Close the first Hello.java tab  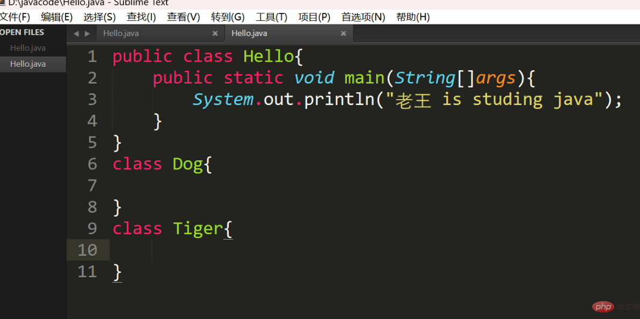pyautogui.click(x=215, y=33)
